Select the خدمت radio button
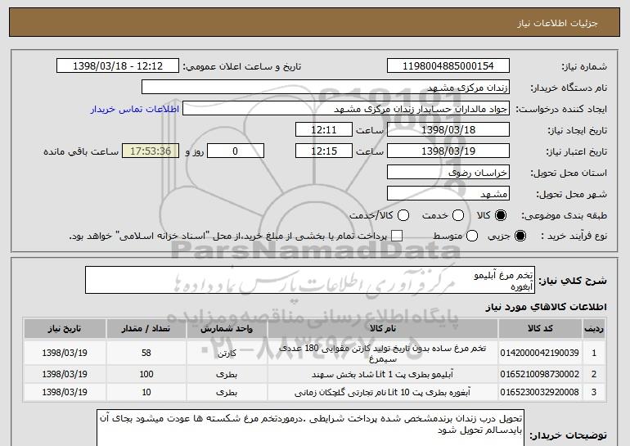630x446 pixels. click(x=458, y=215)
